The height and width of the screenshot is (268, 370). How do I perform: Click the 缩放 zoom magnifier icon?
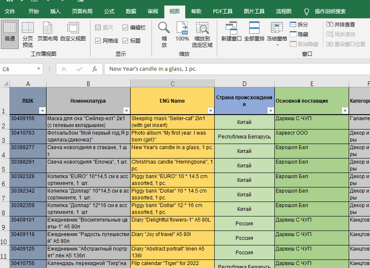click(x=164, y=33)
